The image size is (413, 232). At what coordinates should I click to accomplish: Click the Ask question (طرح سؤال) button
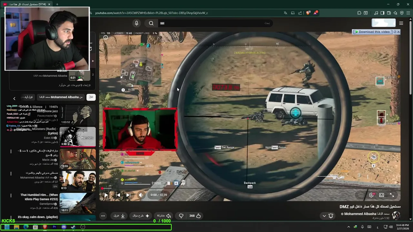[141, 216]
